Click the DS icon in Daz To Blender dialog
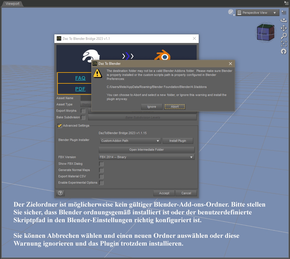The height and width of the screenshot is (259, 290). pos(95,64)
